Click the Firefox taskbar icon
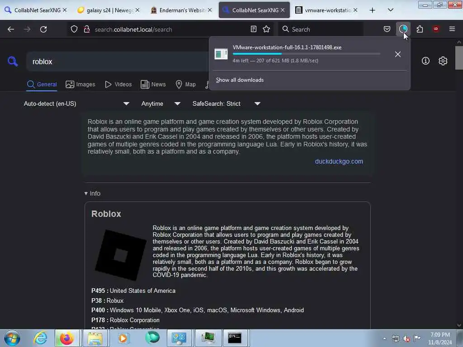Screen dimensions: 463x347 click(x=67, y=338)
